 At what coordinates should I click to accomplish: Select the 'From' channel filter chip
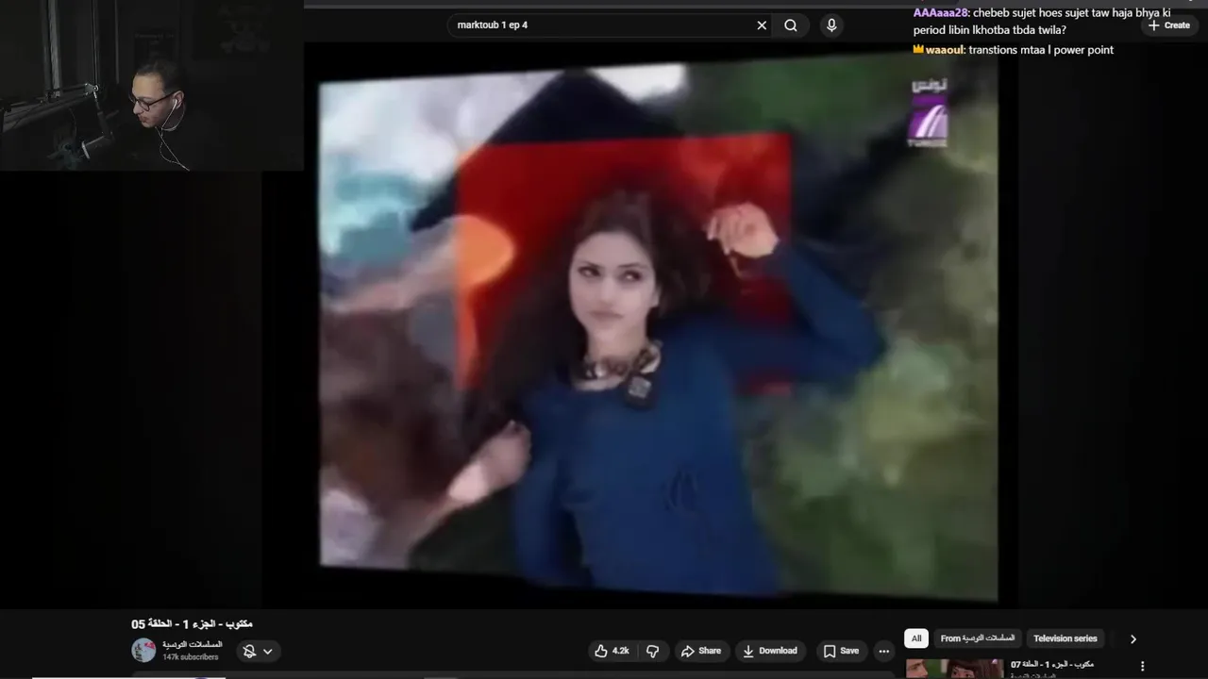click(977, 638)
